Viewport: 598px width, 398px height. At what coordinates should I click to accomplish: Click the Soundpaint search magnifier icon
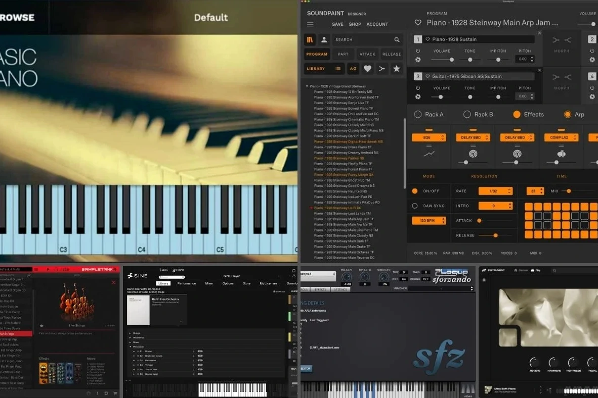(397, 39)
